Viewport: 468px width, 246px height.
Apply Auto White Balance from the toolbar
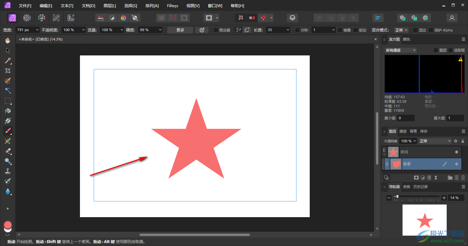click(135, 18)
